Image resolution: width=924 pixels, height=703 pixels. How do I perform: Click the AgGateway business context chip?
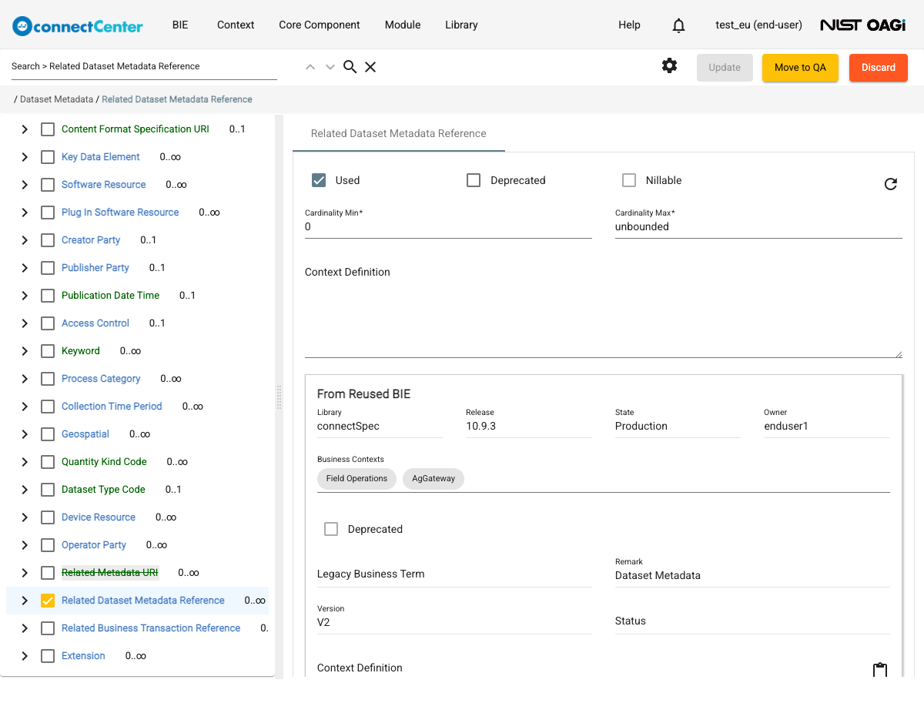pos(434,478)
